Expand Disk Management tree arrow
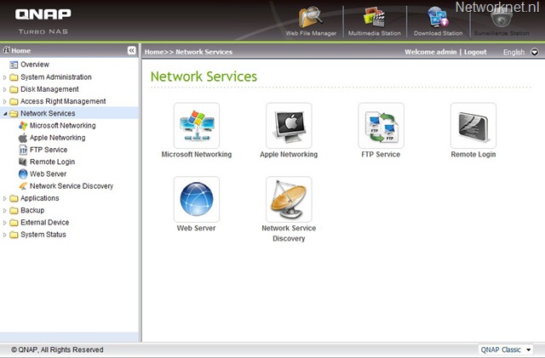Screen dimensions: 545x358 pyautogui.click(x=4, y=89)
